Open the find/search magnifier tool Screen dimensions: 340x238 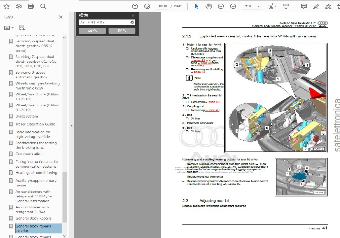coord(43,7)
